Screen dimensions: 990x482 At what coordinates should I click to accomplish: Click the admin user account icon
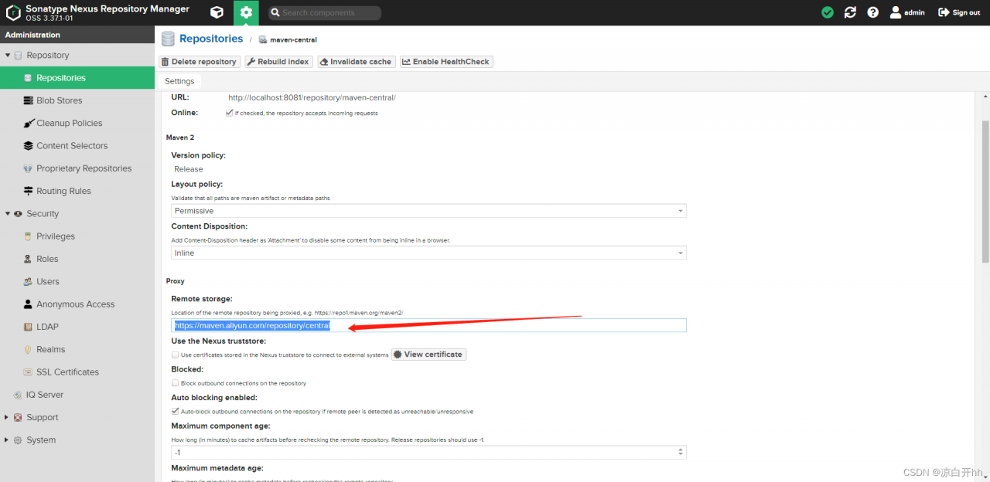[896, 12]
